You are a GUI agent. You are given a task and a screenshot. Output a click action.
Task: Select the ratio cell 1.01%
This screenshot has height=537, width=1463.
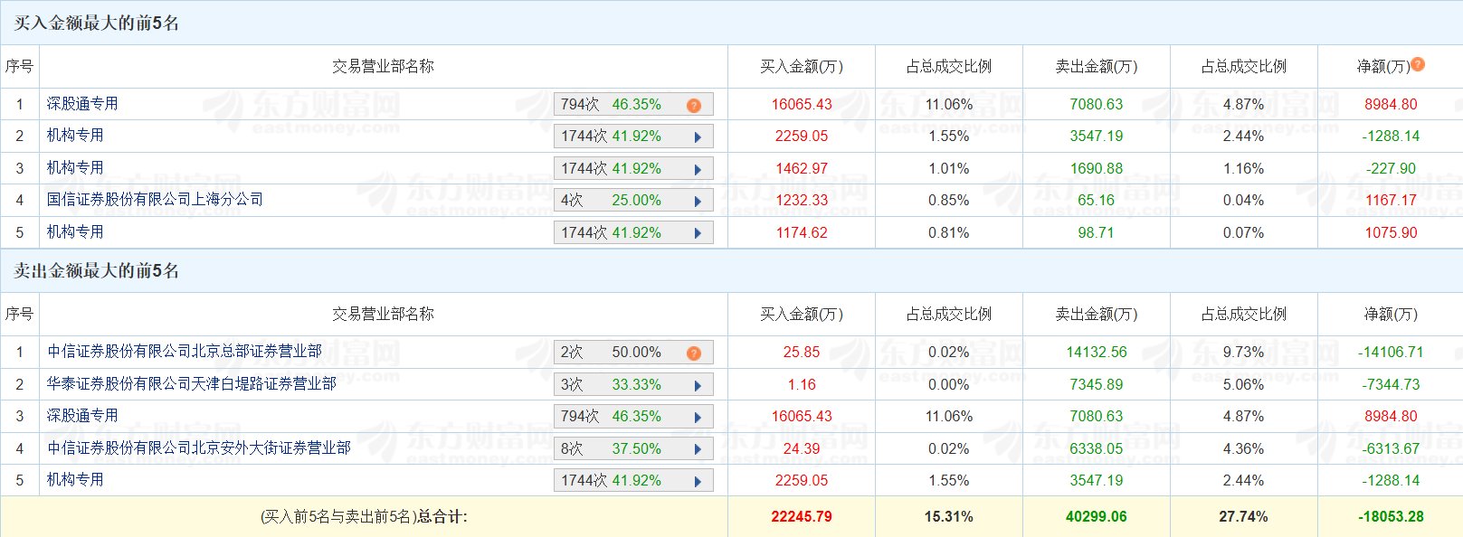(949, 169)
